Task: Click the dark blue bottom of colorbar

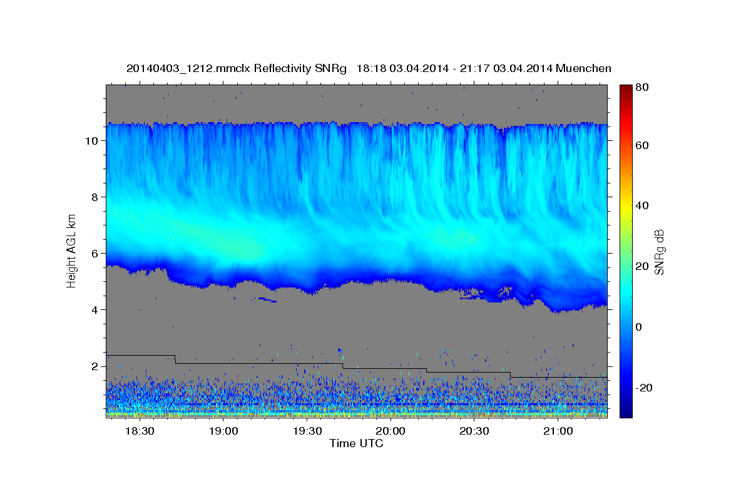Action: (625, 410)
